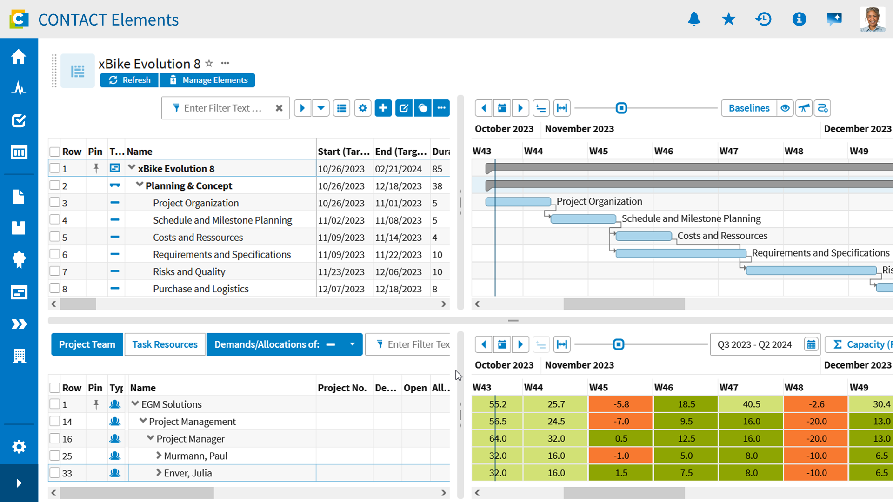
Task: Open user profile avatar
Action: (x=872, y=19)
